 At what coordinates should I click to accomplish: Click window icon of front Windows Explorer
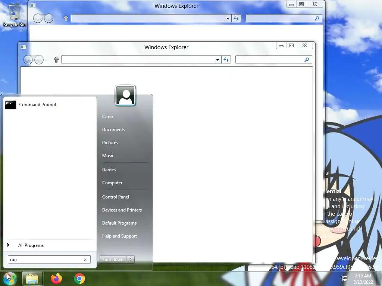tap(24, 47)
